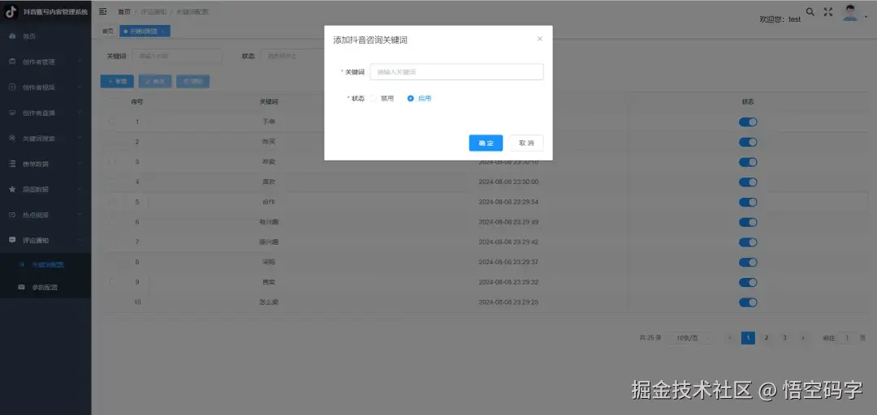Collapse the sidebar with the hamburger icon
The height and width of the screenshot is (415, 877).
coord(103,11)
